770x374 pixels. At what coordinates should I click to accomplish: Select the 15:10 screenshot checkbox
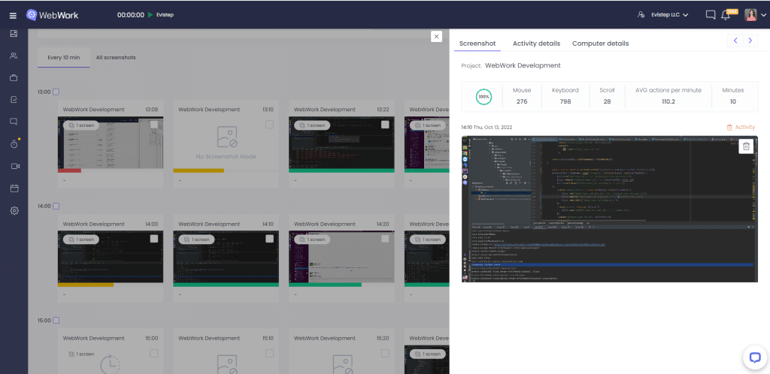(x=270, y=353)
